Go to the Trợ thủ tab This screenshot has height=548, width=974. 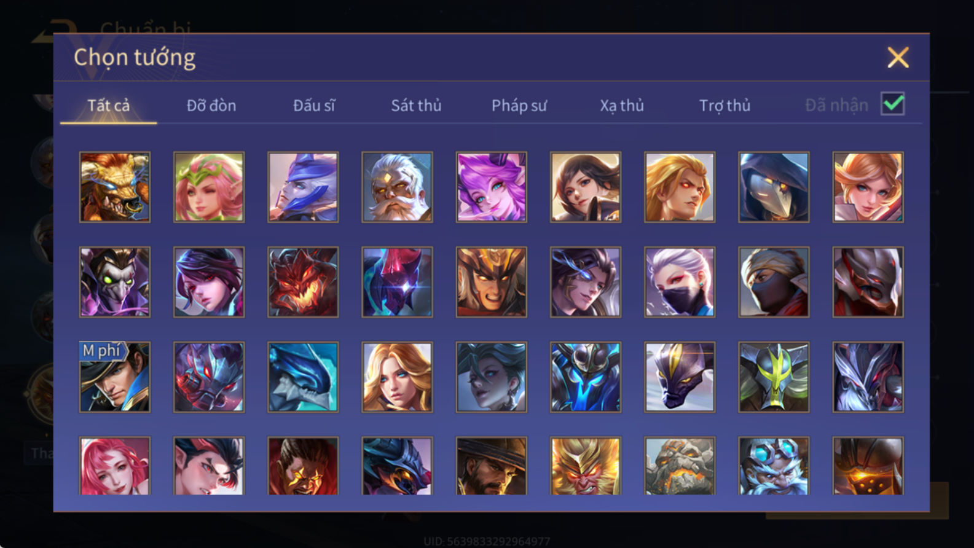coord(725,106)
